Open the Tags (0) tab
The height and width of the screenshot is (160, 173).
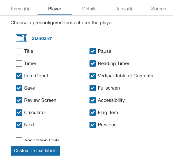[124, 9]
